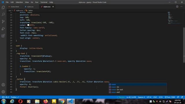Open the editor More Actions ellipsis
This screenshot has width=185, height=104.
(182, 7)
